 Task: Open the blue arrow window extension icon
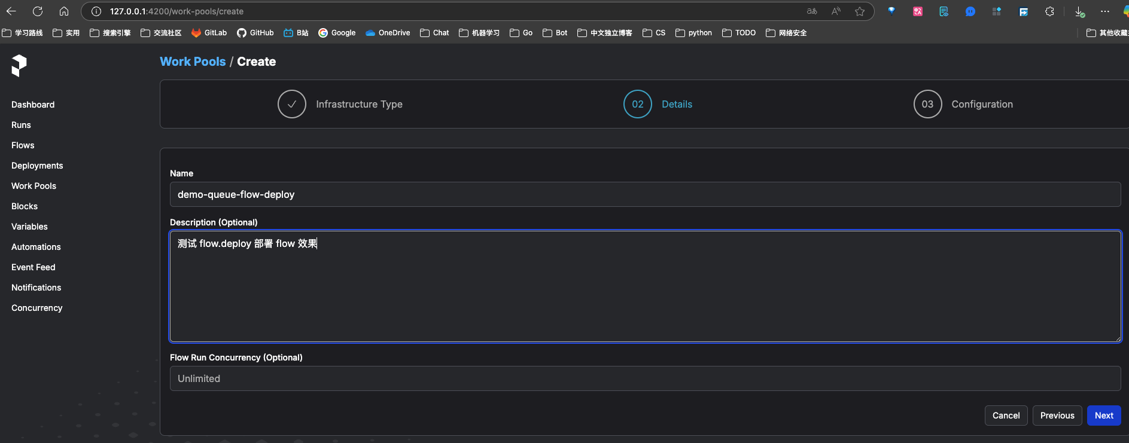pos(1023,11)
